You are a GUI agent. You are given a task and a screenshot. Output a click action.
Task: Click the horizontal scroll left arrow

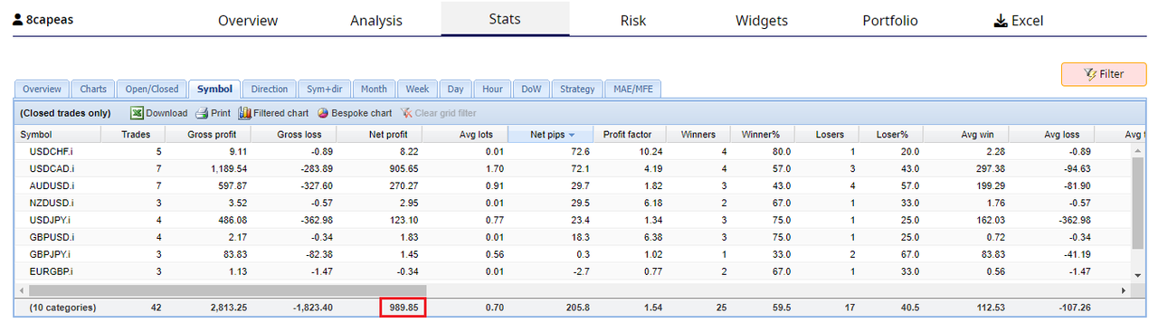tap(22, 290)
